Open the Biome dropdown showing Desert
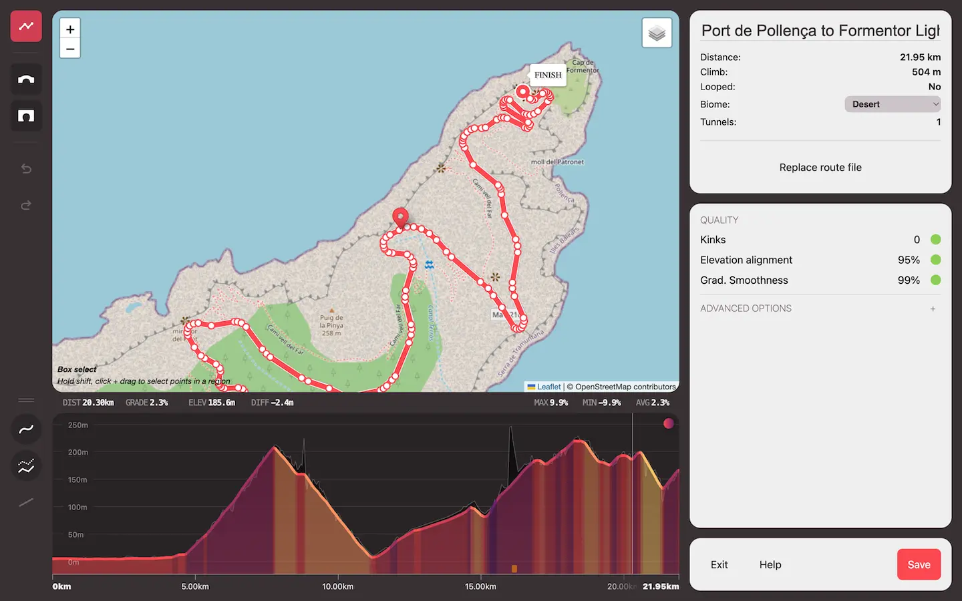962x601 pixels. (x=893, y=104)
